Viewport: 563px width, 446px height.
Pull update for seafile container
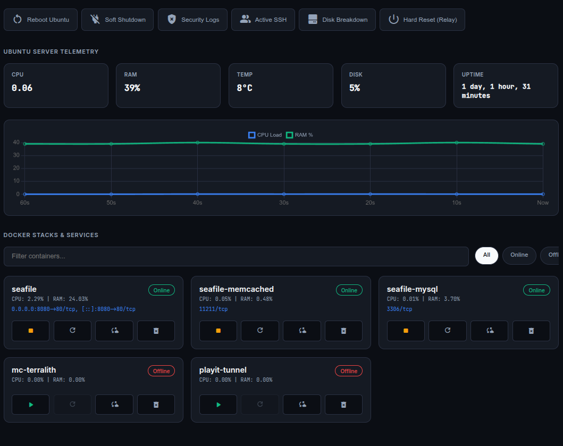pyautogui.click(x=114, y=331)
